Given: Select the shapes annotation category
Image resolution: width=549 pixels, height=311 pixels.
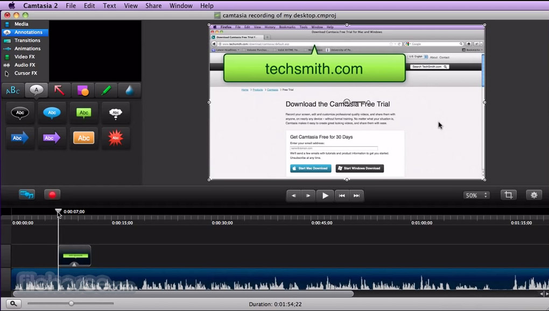Looking at the screenshot, I should coord(83,90).
